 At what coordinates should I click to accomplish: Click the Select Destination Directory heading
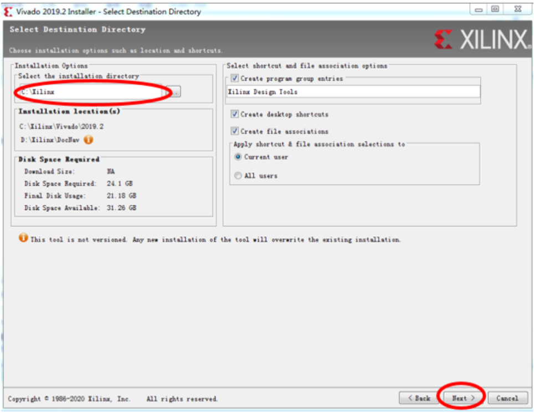(x=78, y=30)
